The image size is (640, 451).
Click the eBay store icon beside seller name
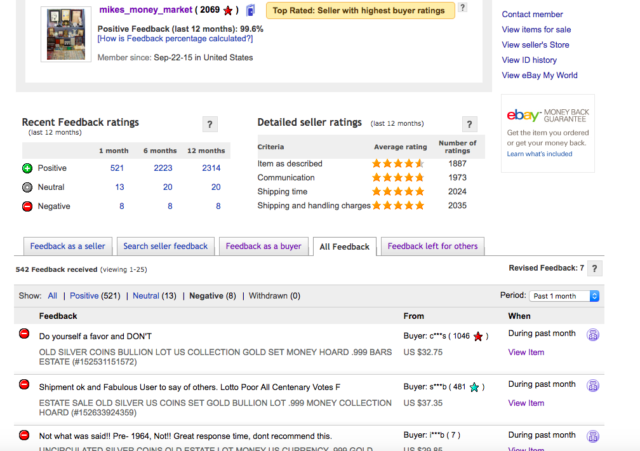click(x=251, y=10)
